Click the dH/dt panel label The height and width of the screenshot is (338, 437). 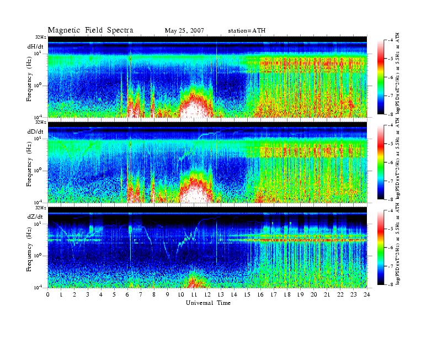click(x=35, y=46)
